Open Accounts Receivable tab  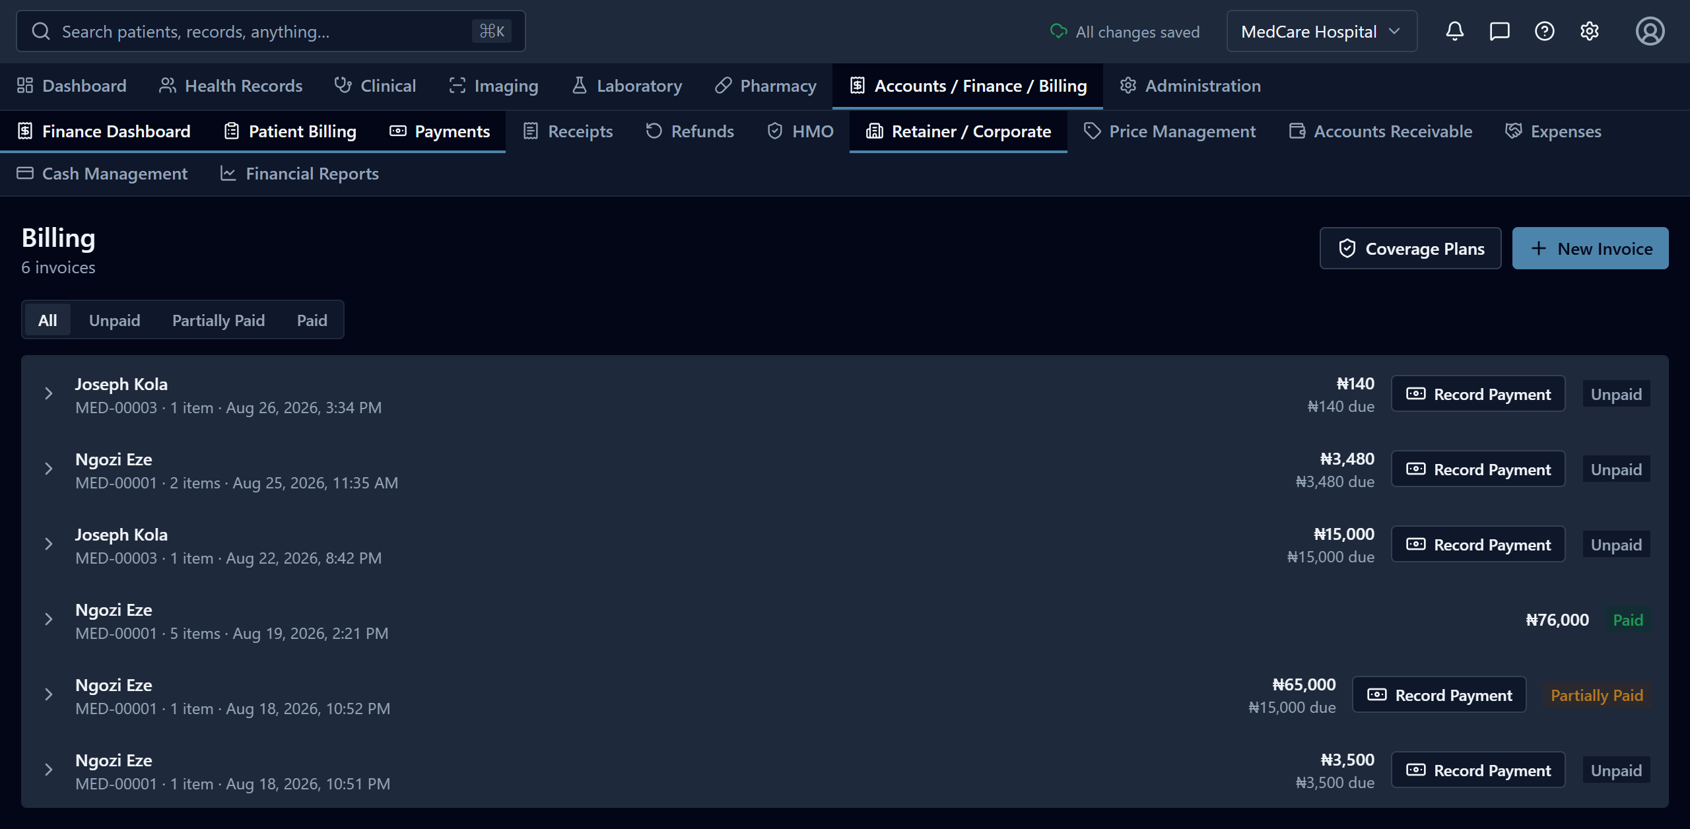[x=1380, y=131]
